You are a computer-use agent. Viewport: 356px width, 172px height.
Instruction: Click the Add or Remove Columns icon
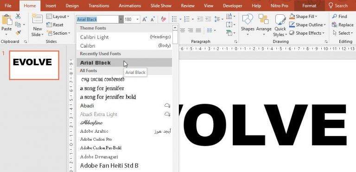(210, 30)
